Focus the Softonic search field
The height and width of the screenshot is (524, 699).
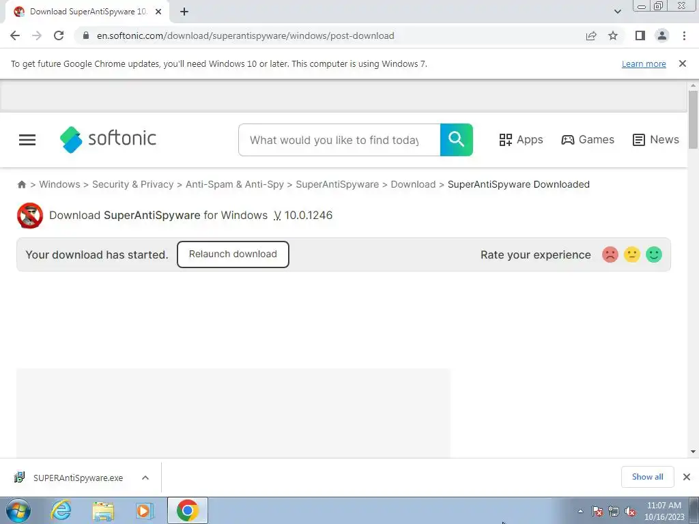coord(339,140)
